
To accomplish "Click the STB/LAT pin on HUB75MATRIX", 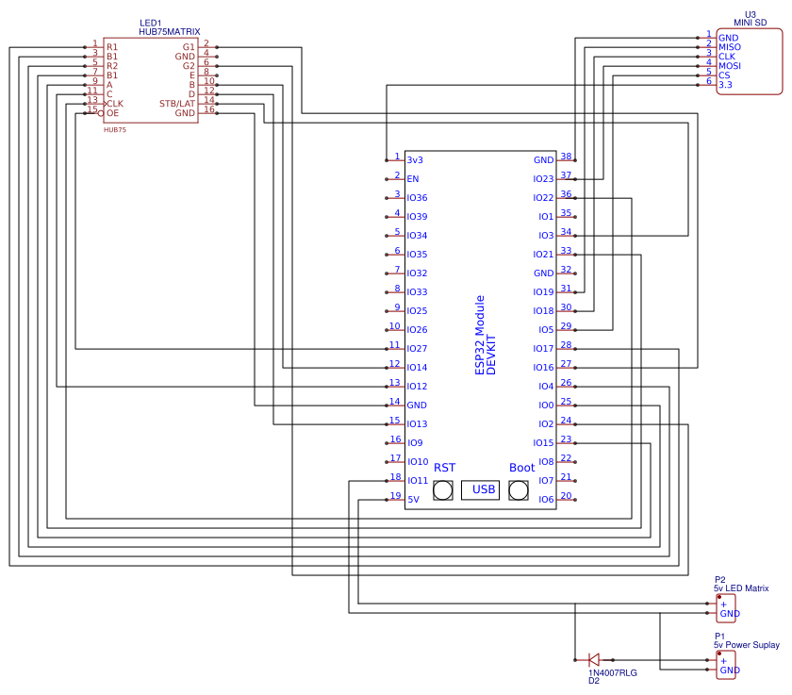I will pos(177,101).
